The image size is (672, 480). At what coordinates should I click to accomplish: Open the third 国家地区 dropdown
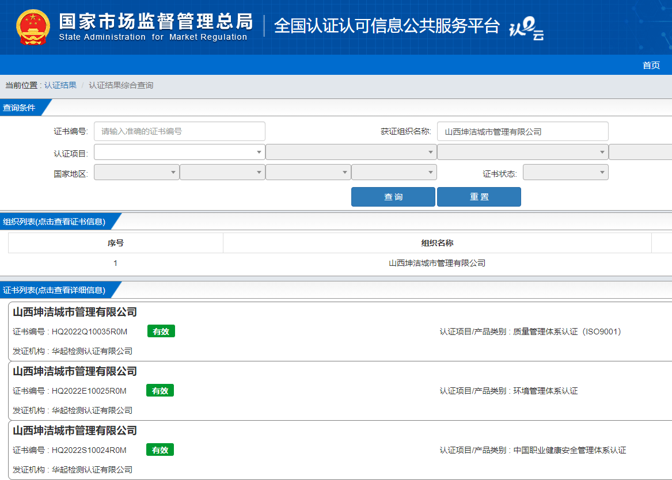pos(308,172)
